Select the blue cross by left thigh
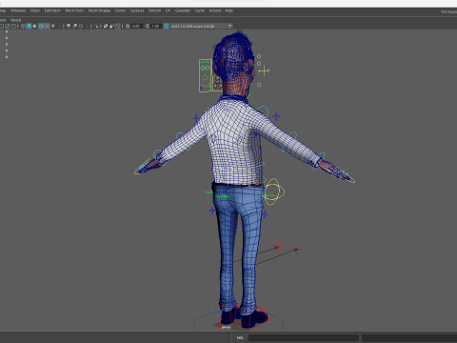 tap(212, 211)
